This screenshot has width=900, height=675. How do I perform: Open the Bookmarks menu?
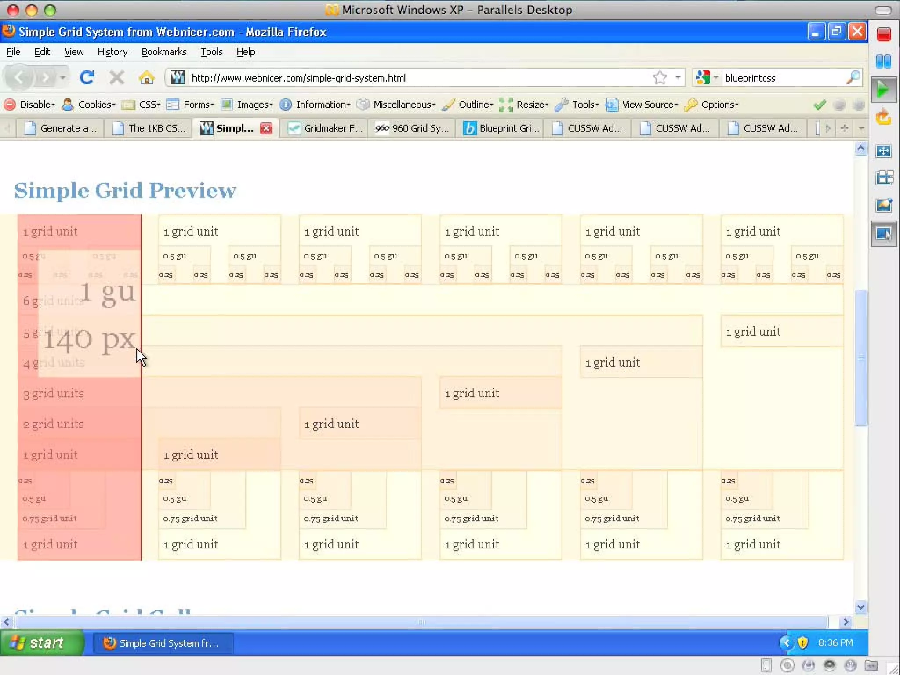point(164,52)
